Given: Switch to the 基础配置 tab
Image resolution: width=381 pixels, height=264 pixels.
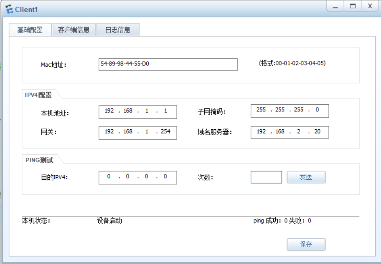Looking at the screenshot, I should (x=30, y=30).
